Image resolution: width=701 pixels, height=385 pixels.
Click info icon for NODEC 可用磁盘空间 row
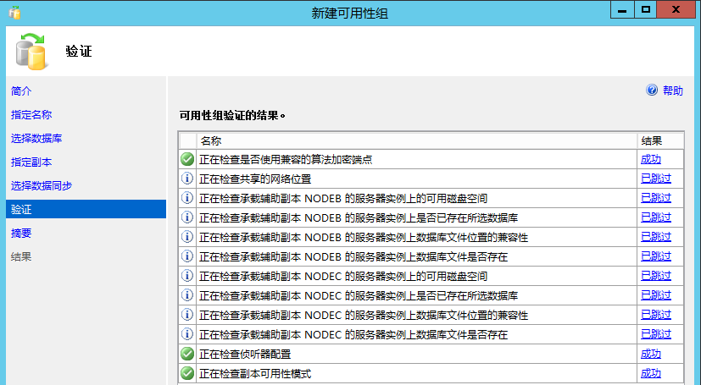click(x=187, y=276)
